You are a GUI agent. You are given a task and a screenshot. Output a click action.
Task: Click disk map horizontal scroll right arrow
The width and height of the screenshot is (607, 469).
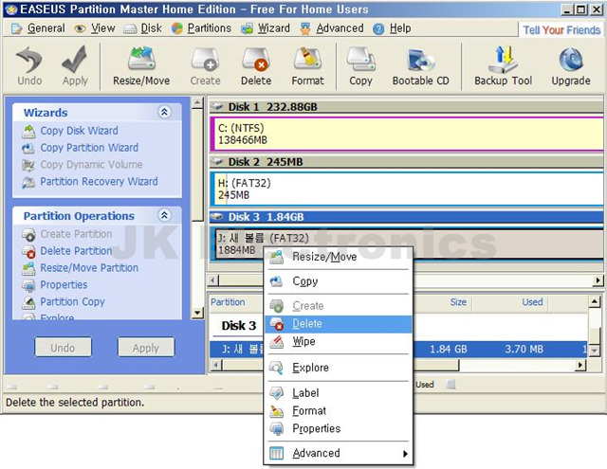[x=598, y=280]
